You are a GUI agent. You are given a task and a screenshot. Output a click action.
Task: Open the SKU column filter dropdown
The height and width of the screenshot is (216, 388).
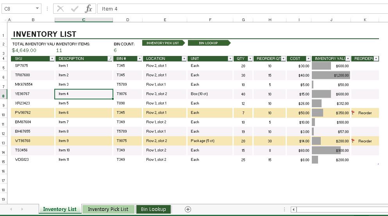click(52, 59)
